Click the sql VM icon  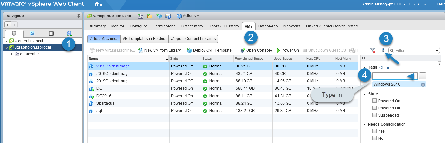pyautogui.click(x=91, y=111)
